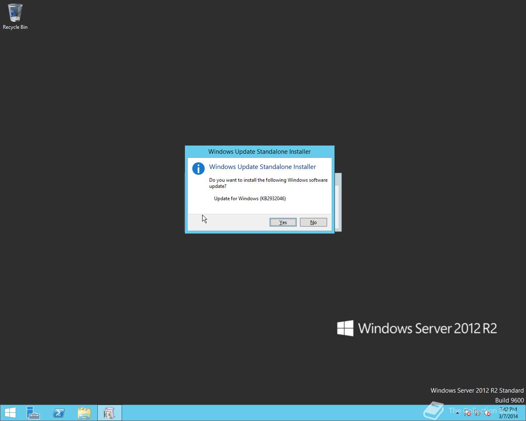Click the dialog title bar 'Windows Update Standalone Installer'
Viewport: 526px width, 421px height.
pos(260,152)
